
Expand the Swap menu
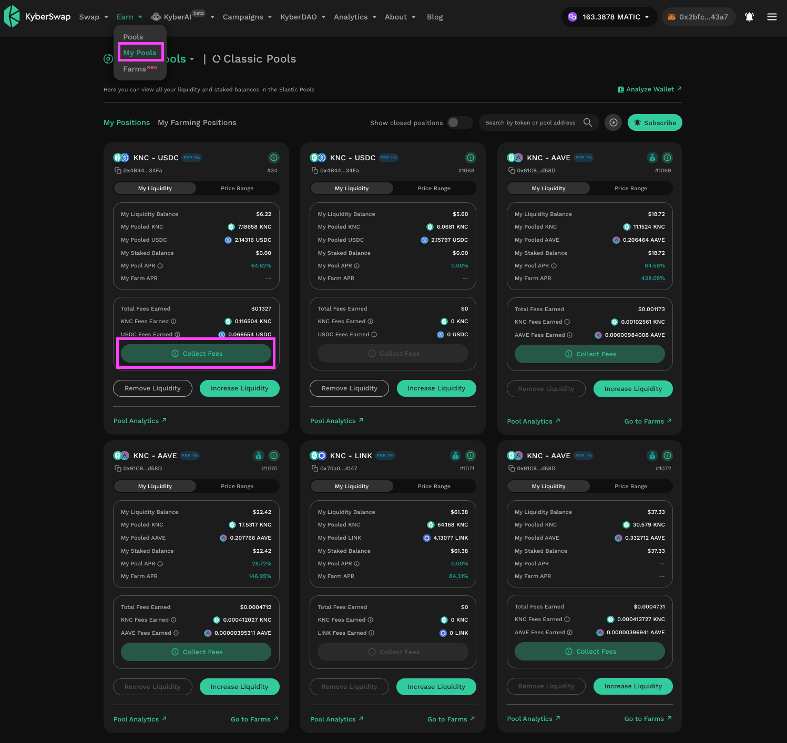click(x=94, y=17)
